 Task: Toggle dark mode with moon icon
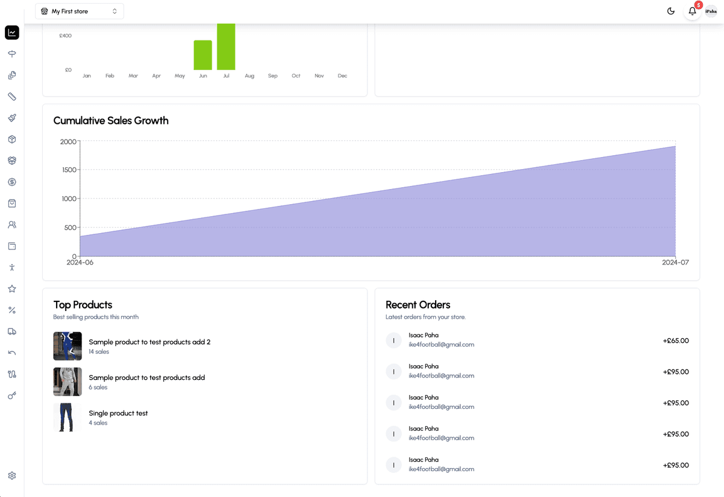[x=671, y=11]
